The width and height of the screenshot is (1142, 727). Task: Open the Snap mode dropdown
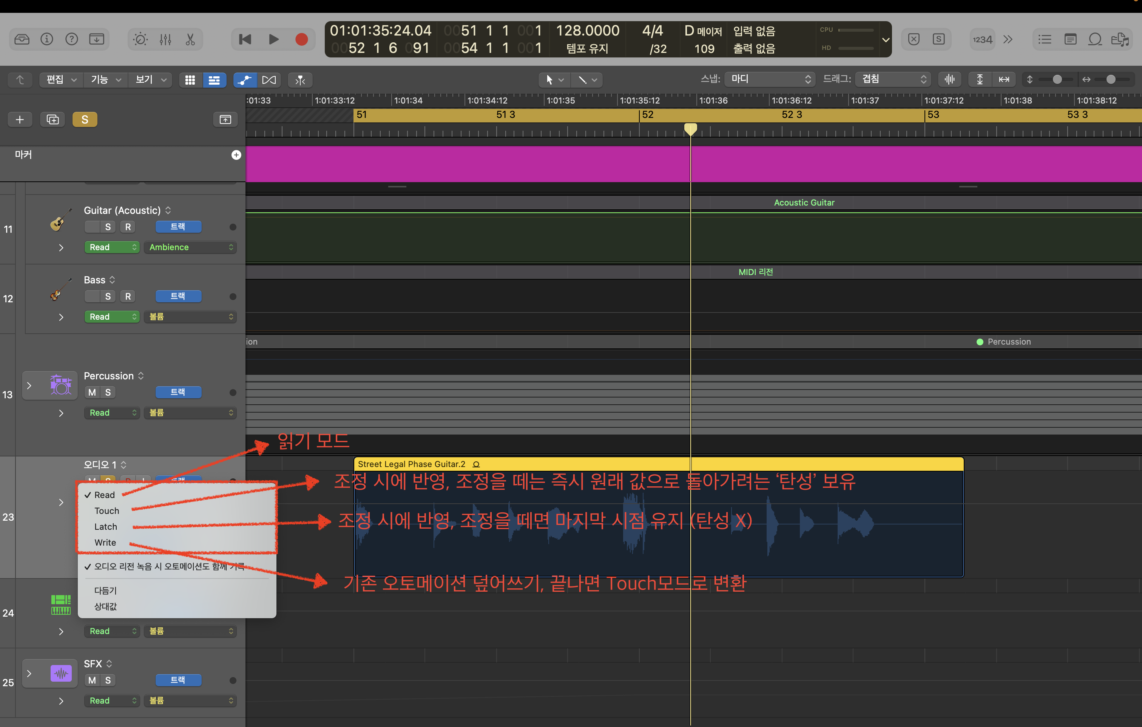pos(770,79)
